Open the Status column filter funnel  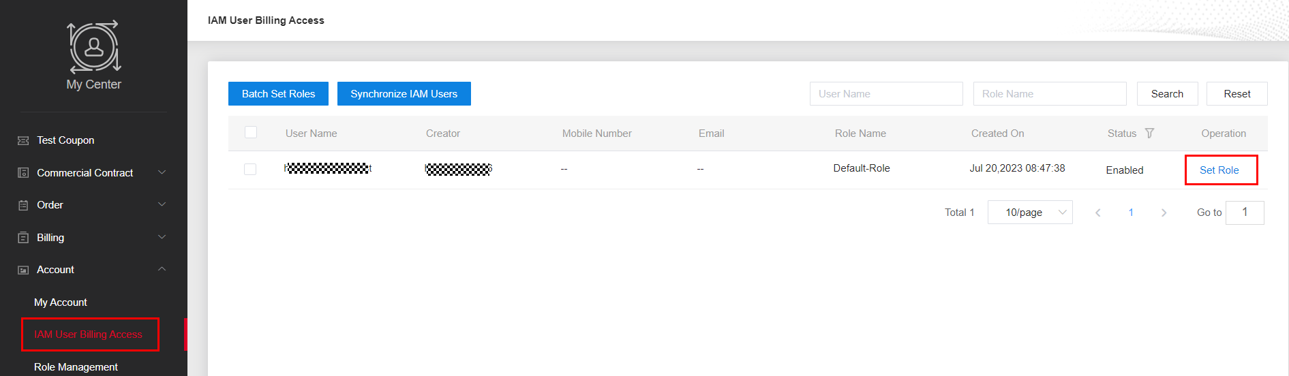[x=1149, y=134]
